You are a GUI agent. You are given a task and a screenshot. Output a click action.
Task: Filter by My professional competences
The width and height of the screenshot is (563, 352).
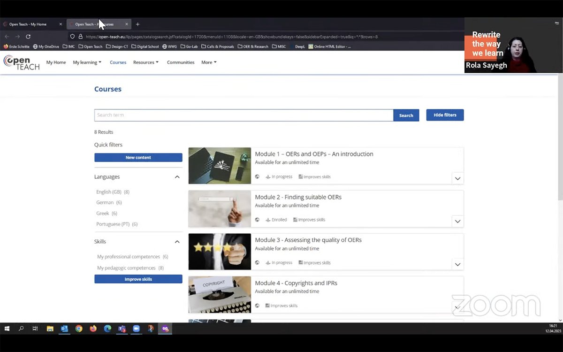click(132, 257)
